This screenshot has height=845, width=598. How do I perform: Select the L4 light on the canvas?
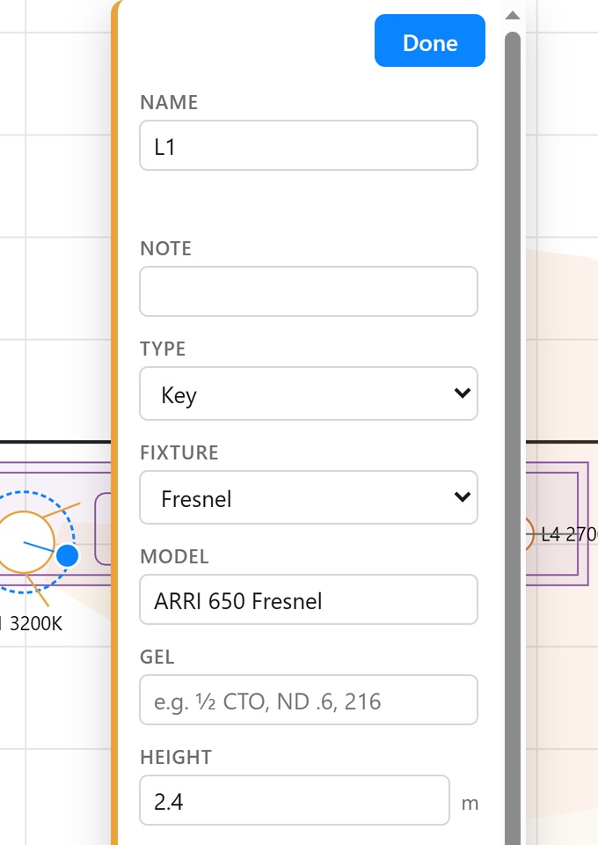tap(529, 534)
